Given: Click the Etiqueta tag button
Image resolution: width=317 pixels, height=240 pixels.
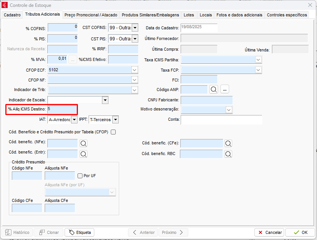Looking at the screenshot, I should pyautogui.click(x=79, y=232).
